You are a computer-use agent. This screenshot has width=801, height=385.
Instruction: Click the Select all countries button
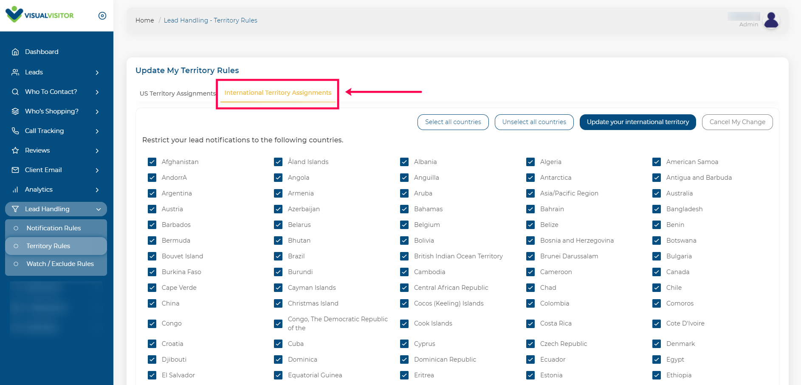(453, 122)
